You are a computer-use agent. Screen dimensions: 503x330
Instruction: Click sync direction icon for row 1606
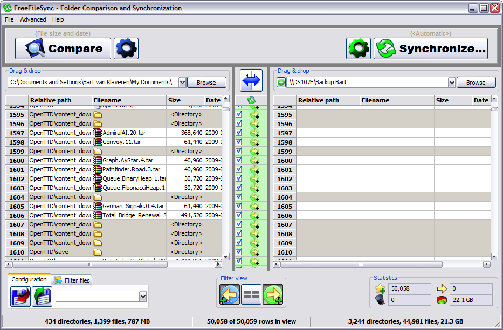254,215
